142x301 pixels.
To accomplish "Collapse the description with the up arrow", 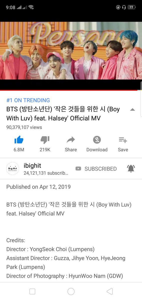I will click(132, 110).
